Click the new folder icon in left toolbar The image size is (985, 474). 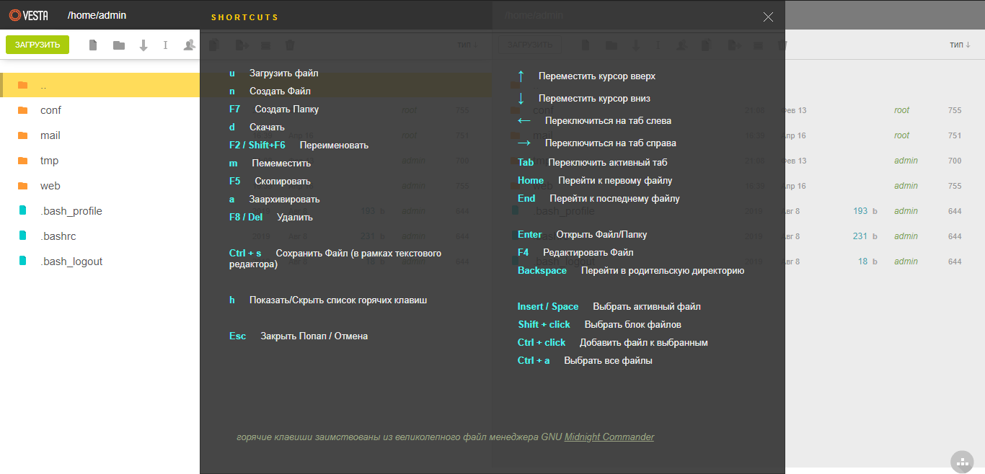[119, 45]
